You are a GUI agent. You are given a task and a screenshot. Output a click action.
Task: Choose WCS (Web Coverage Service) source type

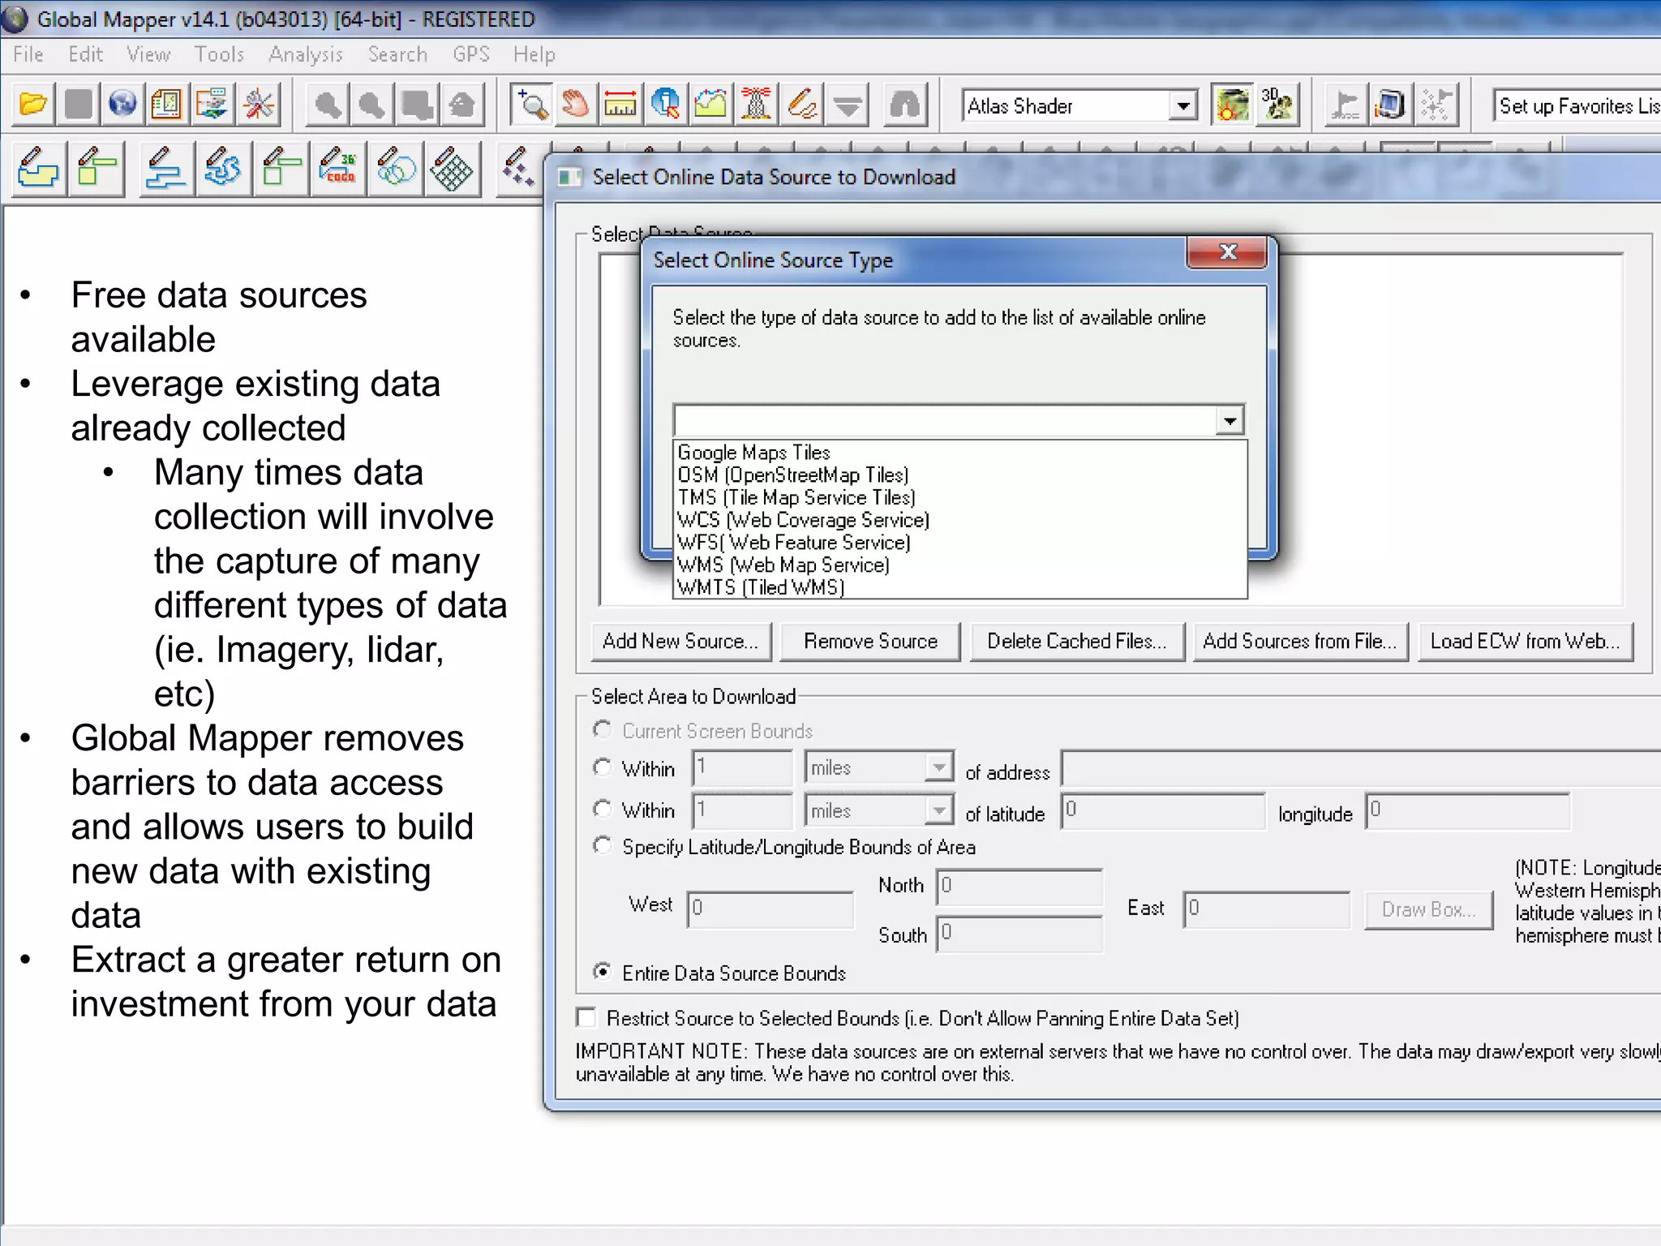959,520
